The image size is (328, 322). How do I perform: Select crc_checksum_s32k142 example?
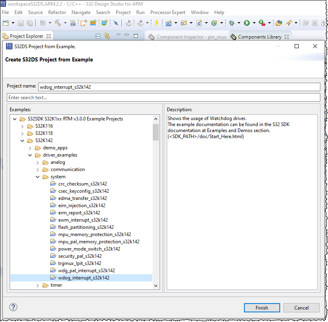click(x=82, y=183)
